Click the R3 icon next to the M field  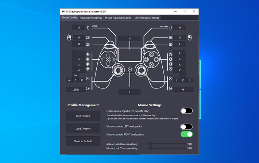[x=170, y=88]
